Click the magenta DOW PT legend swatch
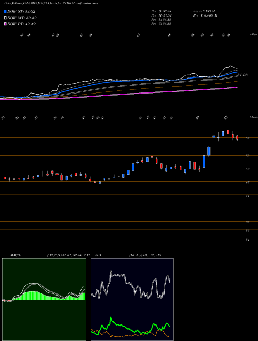This screenshot has width=258, height=341. coord(5,24)
